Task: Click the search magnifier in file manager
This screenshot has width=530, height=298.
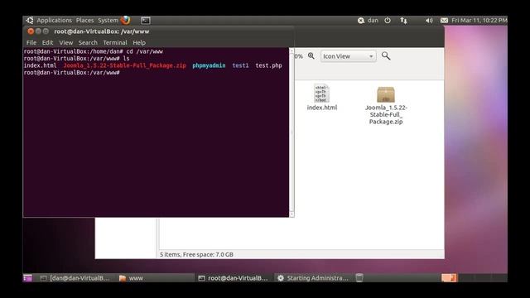Action: click(386, 55)
